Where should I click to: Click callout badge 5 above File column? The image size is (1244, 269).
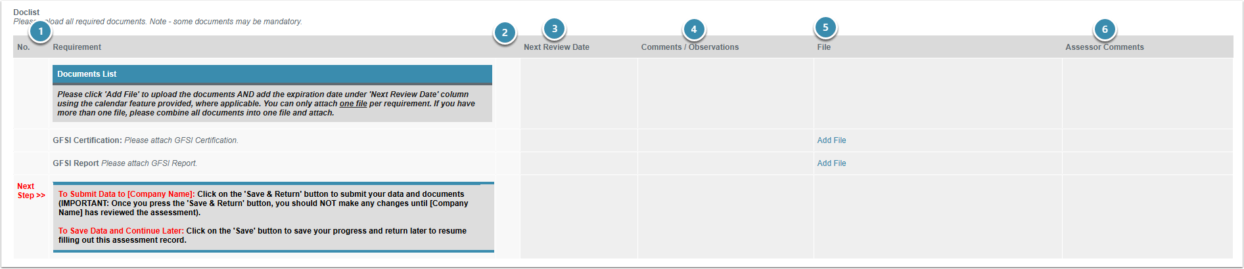click(825, 28)
